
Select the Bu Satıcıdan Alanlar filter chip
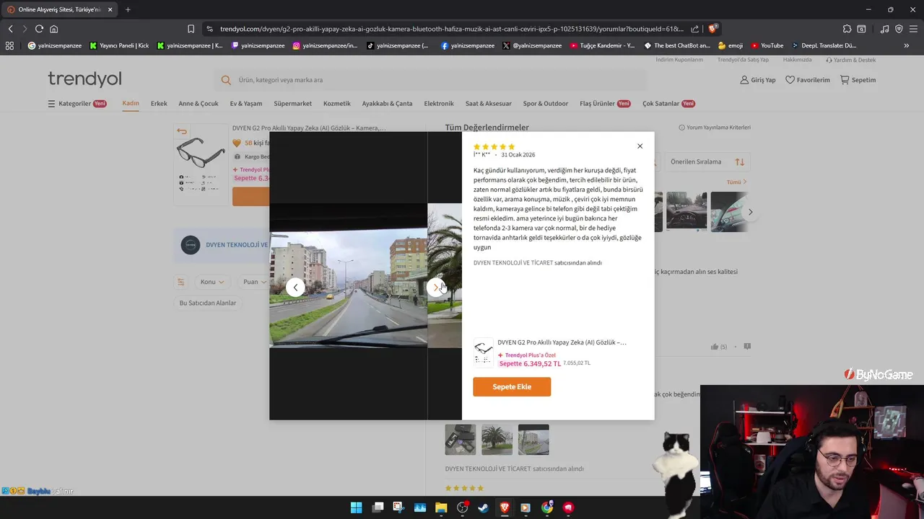coord(208,303)
